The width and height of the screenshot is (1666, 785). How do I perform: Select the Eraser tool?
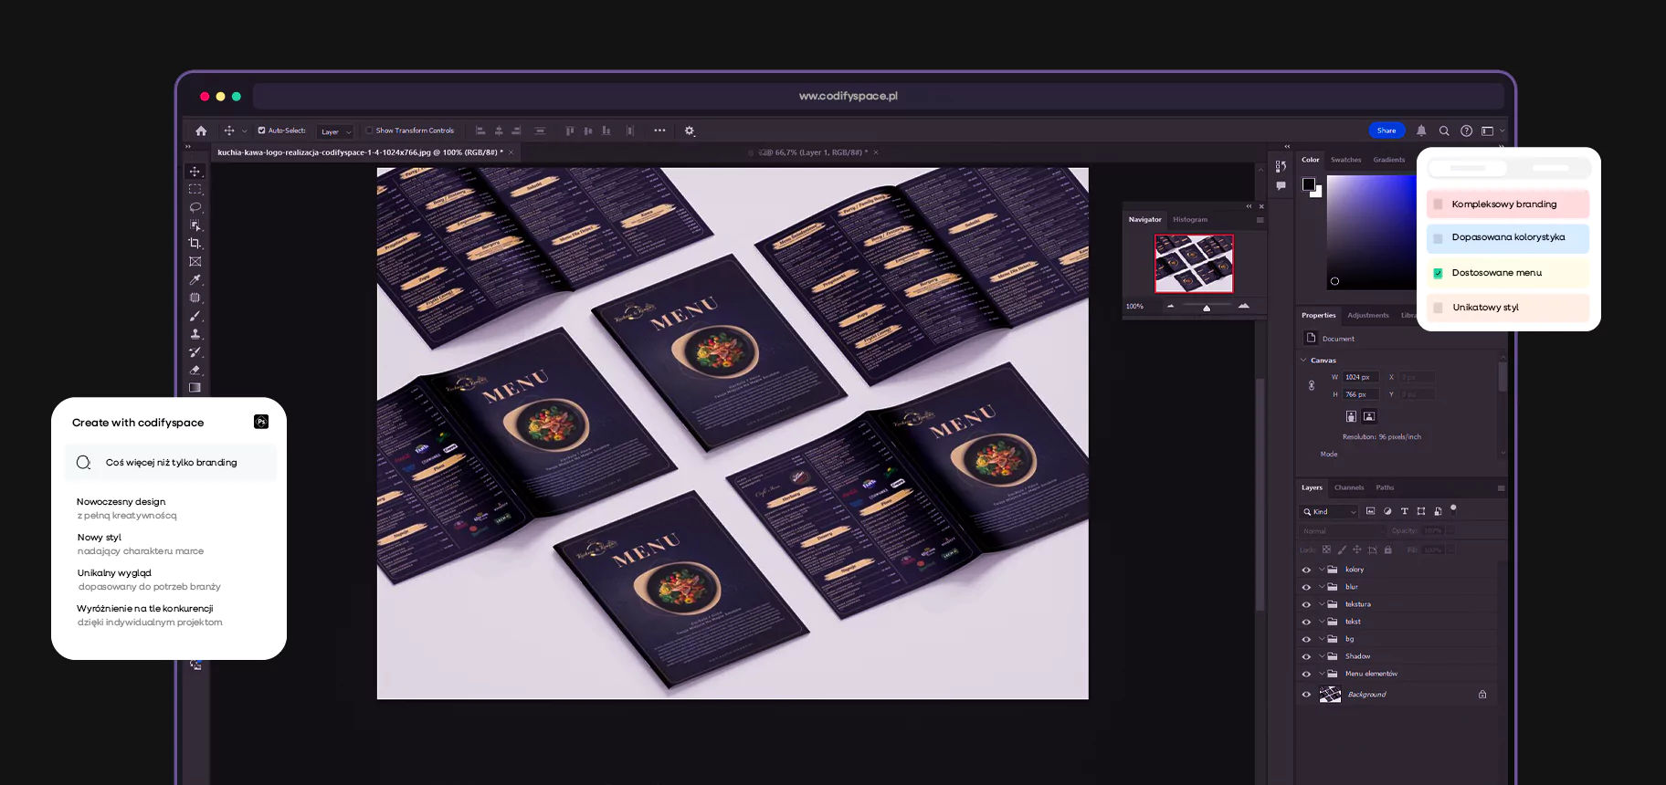click(x=195, y=370)
